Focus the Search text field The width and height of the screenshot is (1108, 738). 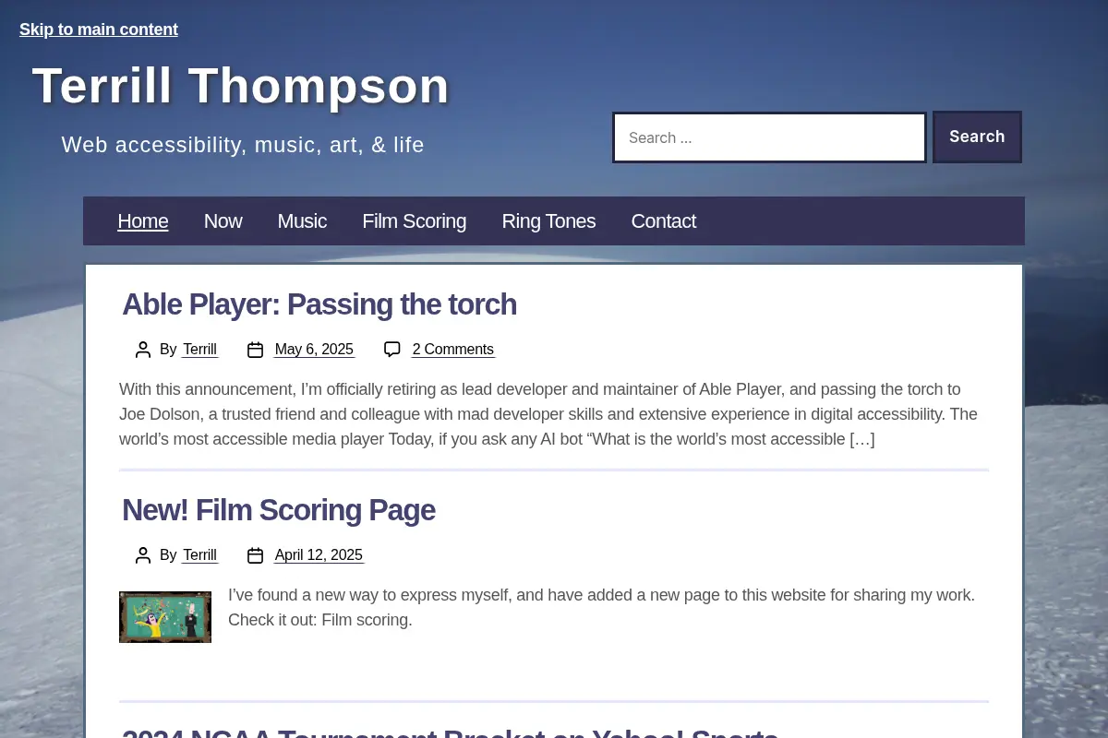pyautogui.click(x=769, y=137)
